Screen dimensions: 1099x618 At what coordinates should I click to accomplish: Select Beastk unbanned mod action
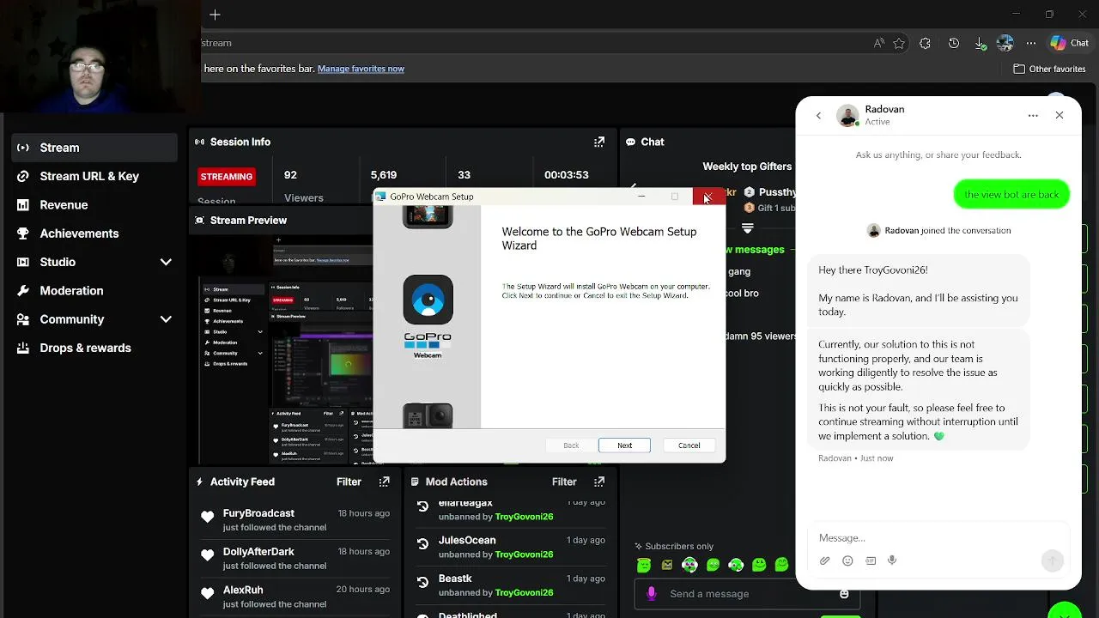510,585
